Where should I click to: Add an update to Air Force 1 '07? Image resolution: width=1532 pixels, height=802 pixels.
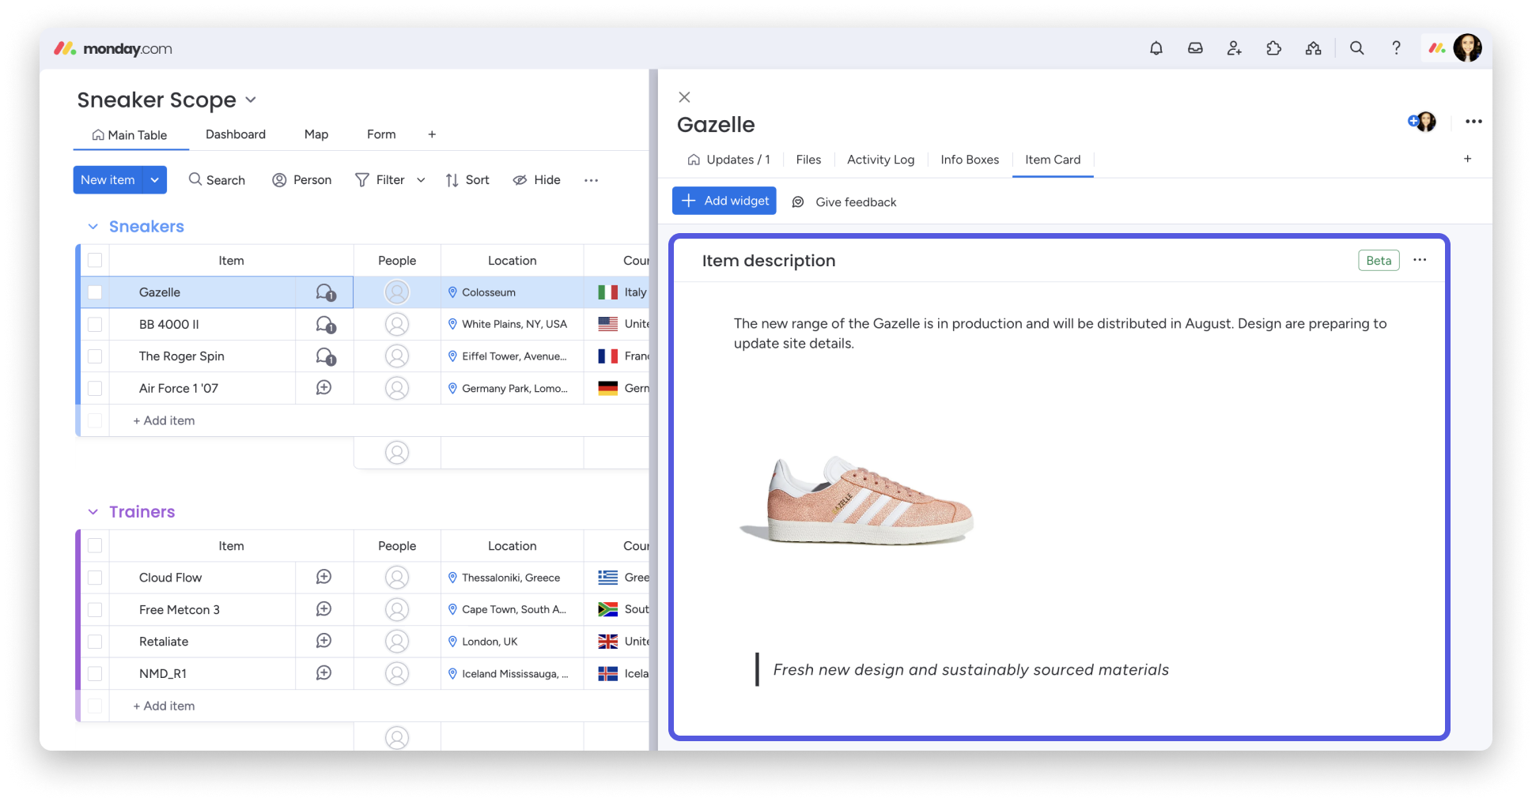coord(323,388)
